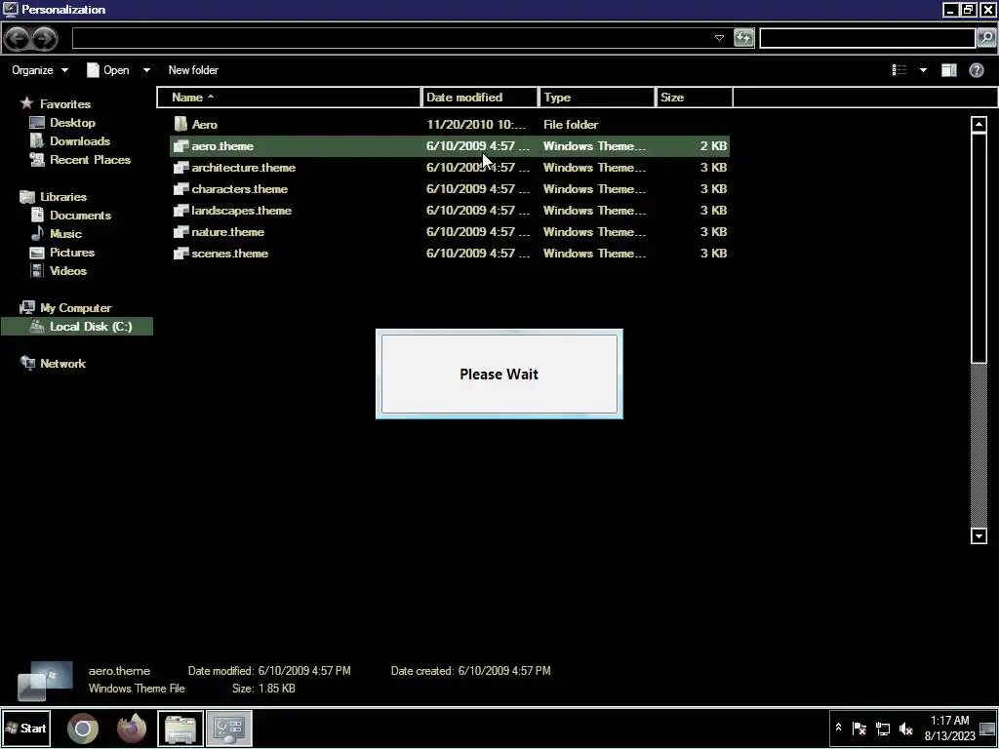The image size is (999, 749).
Task: Click the Change your view icon
Action: click(x=899, y=70)
